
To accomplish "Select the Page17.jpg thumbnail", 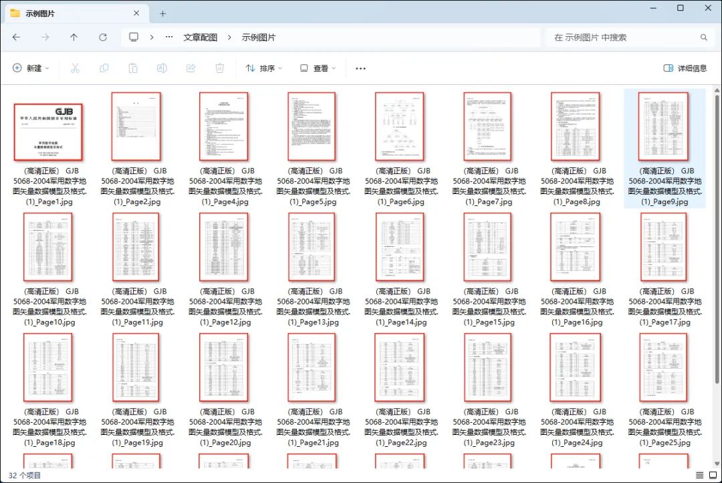I will click(x=664, y=247).
